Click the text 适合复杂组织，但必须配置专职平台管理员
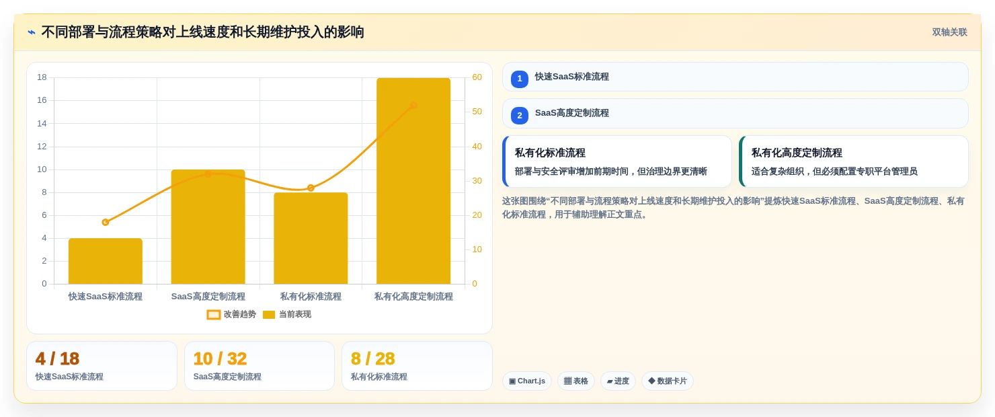 [x=834, y=172]
